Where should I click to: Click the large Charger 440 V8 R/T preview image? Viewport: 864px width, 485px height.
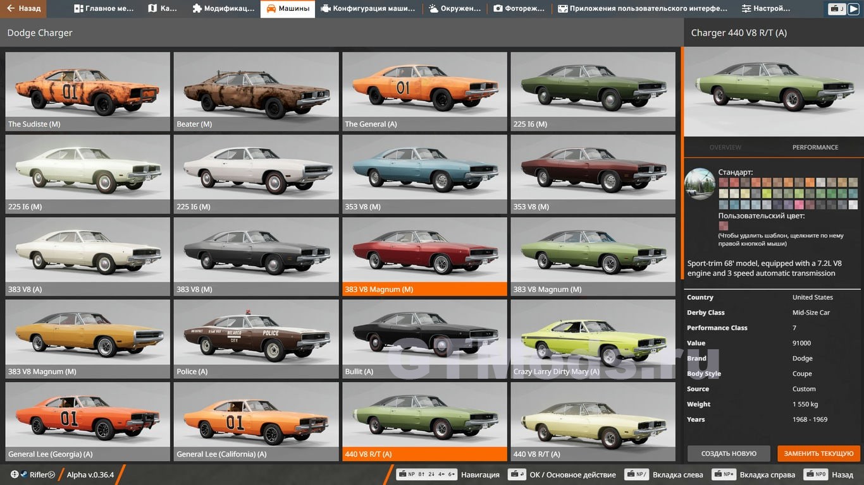pyautogui.click(x=774, y=92)
